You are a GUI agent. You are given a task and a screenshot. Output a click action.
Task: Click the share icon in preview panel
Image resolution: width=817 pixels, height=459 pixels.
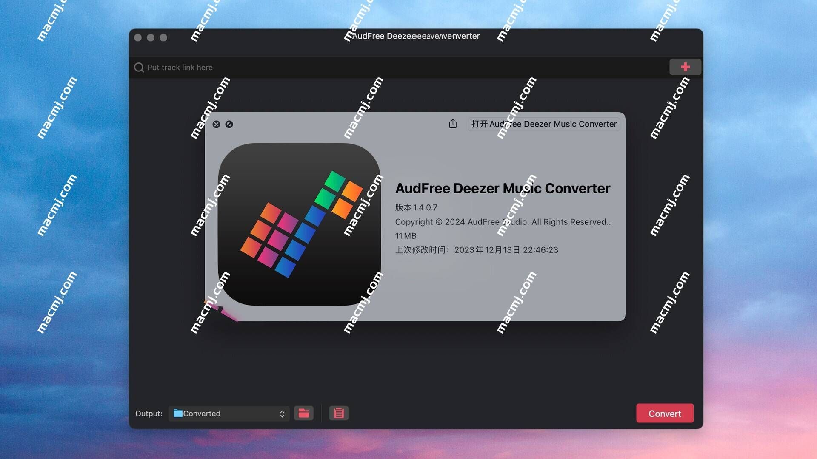click(x=453, y=124)
